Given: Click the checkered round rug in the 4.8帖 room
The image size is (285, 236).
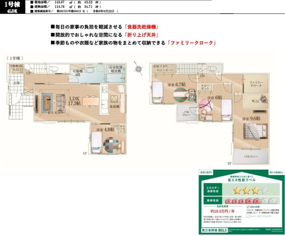Looking at the screenshot, I should click(111, 145).
